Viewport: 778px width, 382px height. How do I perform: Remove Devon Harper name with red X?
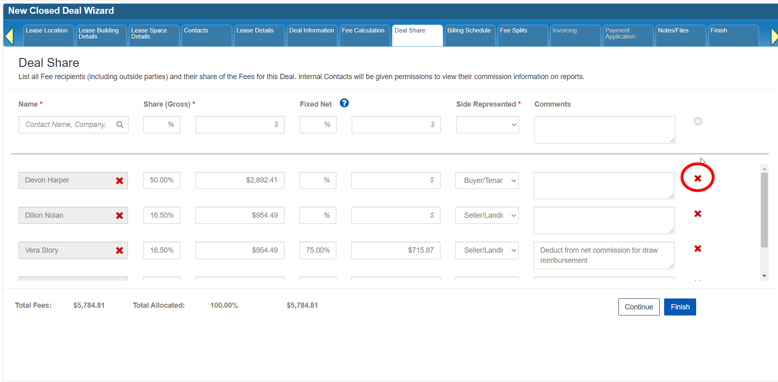(x=120, y=181)
